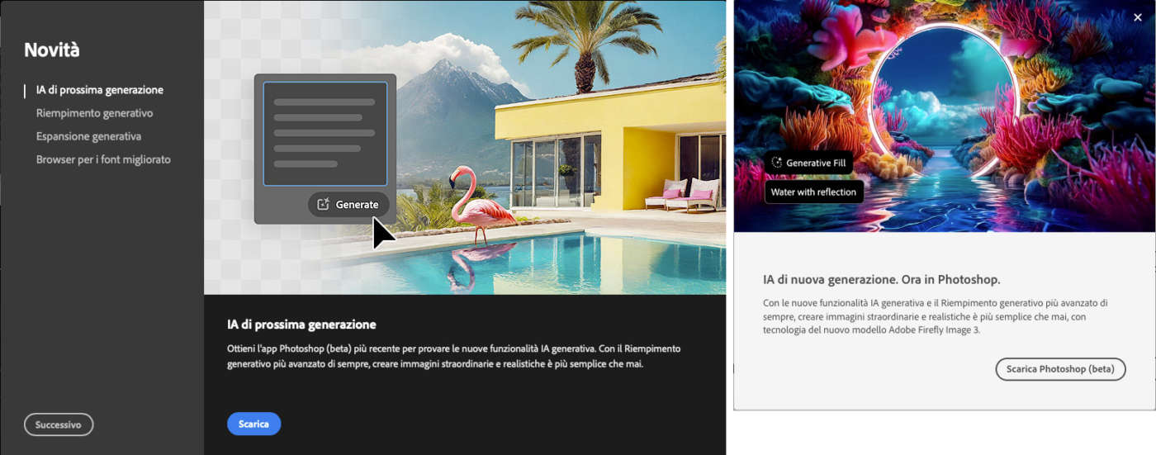Click the Successivo button

(x=59, y=424)
